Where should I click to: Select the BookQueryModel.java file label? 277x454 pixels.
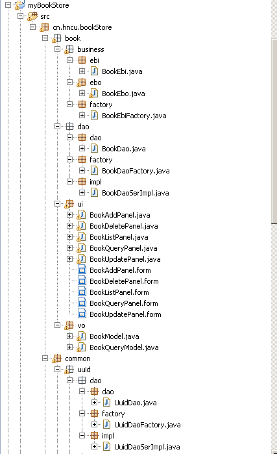(124, 347)
